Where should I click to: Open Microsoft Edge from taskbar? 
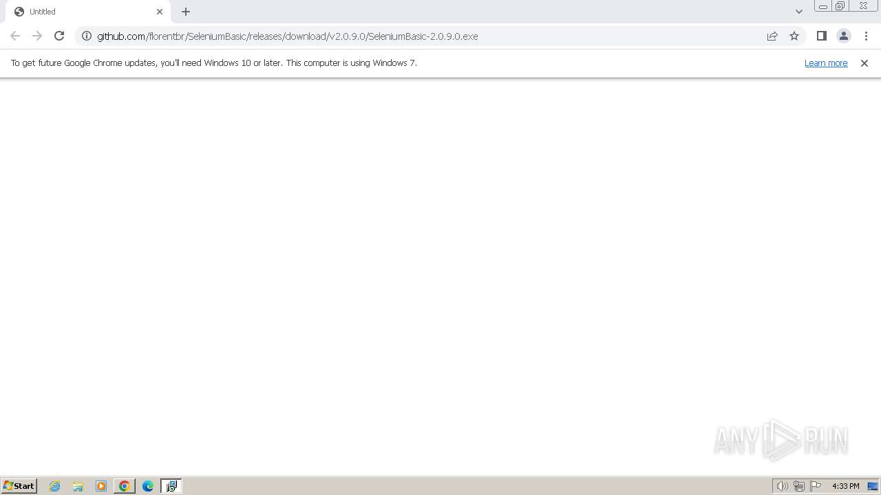(x=148, y=486)
